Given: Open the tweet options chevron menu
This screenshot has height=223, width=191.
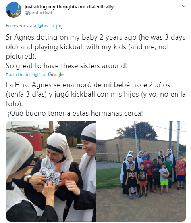Looking at the screenshot, I should click(184, 6).
